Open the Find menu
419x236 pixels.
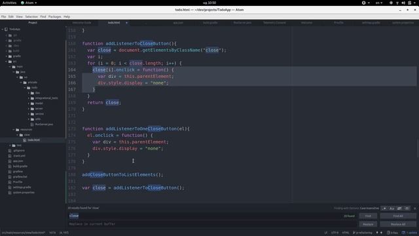[x=43, y=16]
